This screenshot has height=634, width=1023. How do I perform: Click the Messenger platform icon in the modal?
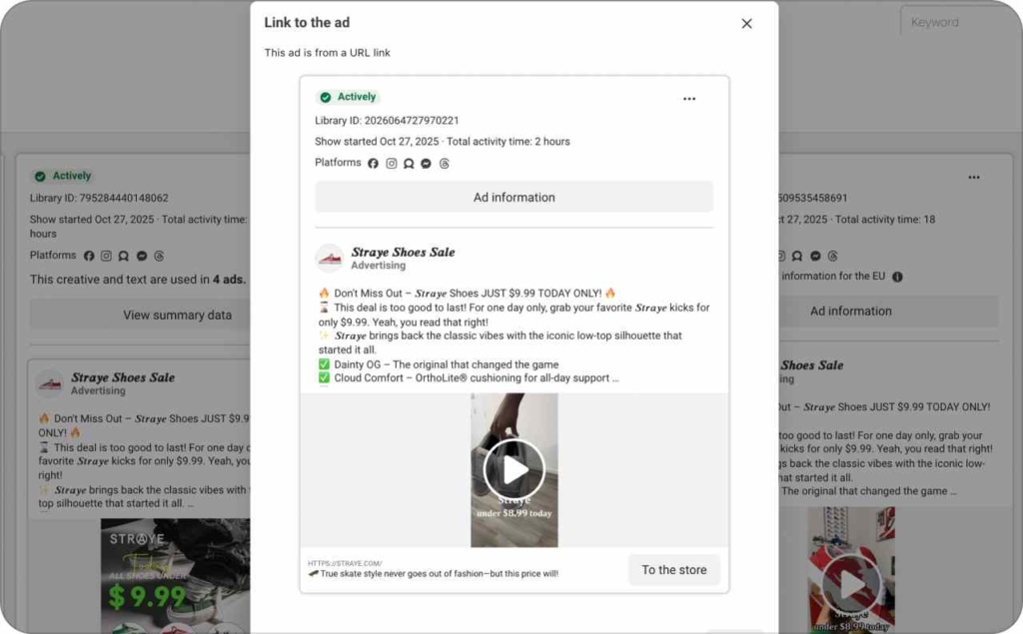coord(426,163)
